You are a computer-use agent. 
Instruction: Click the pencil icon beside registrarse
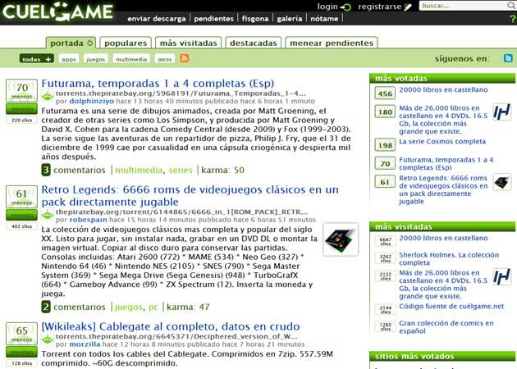click(408, 7)
